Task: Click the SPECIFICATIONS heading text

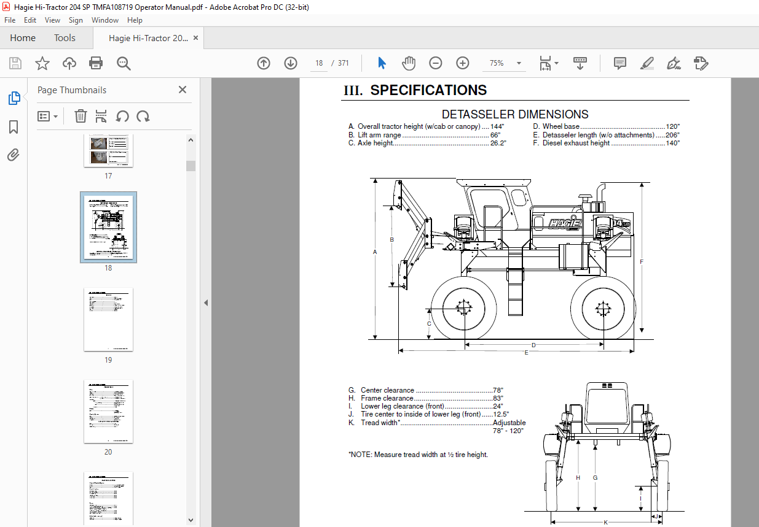Action: click(428, 90)
